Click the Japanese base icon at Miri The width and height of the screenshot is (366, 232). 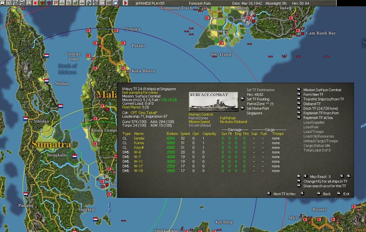pos(305,219)
